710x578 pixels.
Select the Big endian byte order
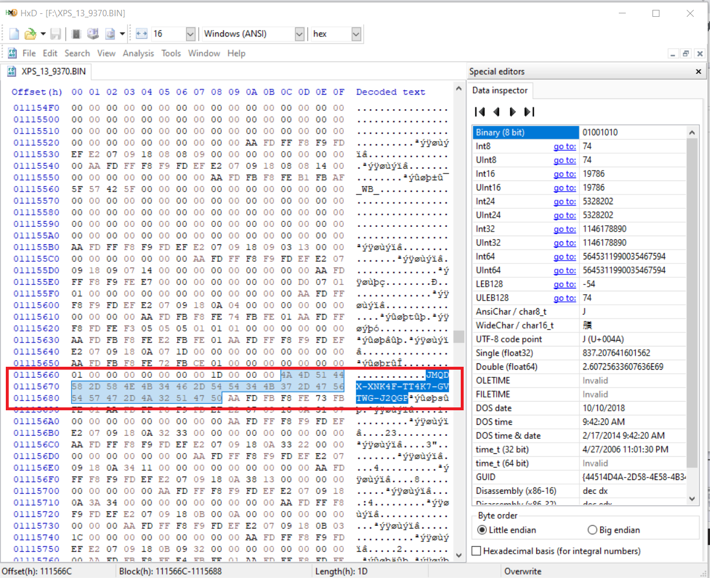[x=593, y=530]
